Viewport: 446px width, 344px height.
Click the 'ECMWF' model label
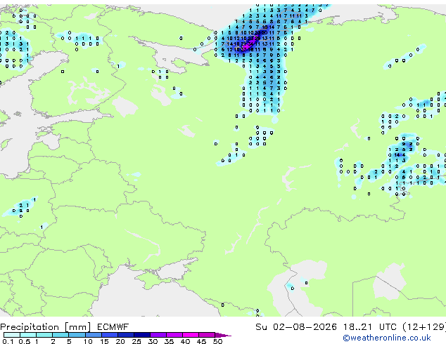(113, 327)
